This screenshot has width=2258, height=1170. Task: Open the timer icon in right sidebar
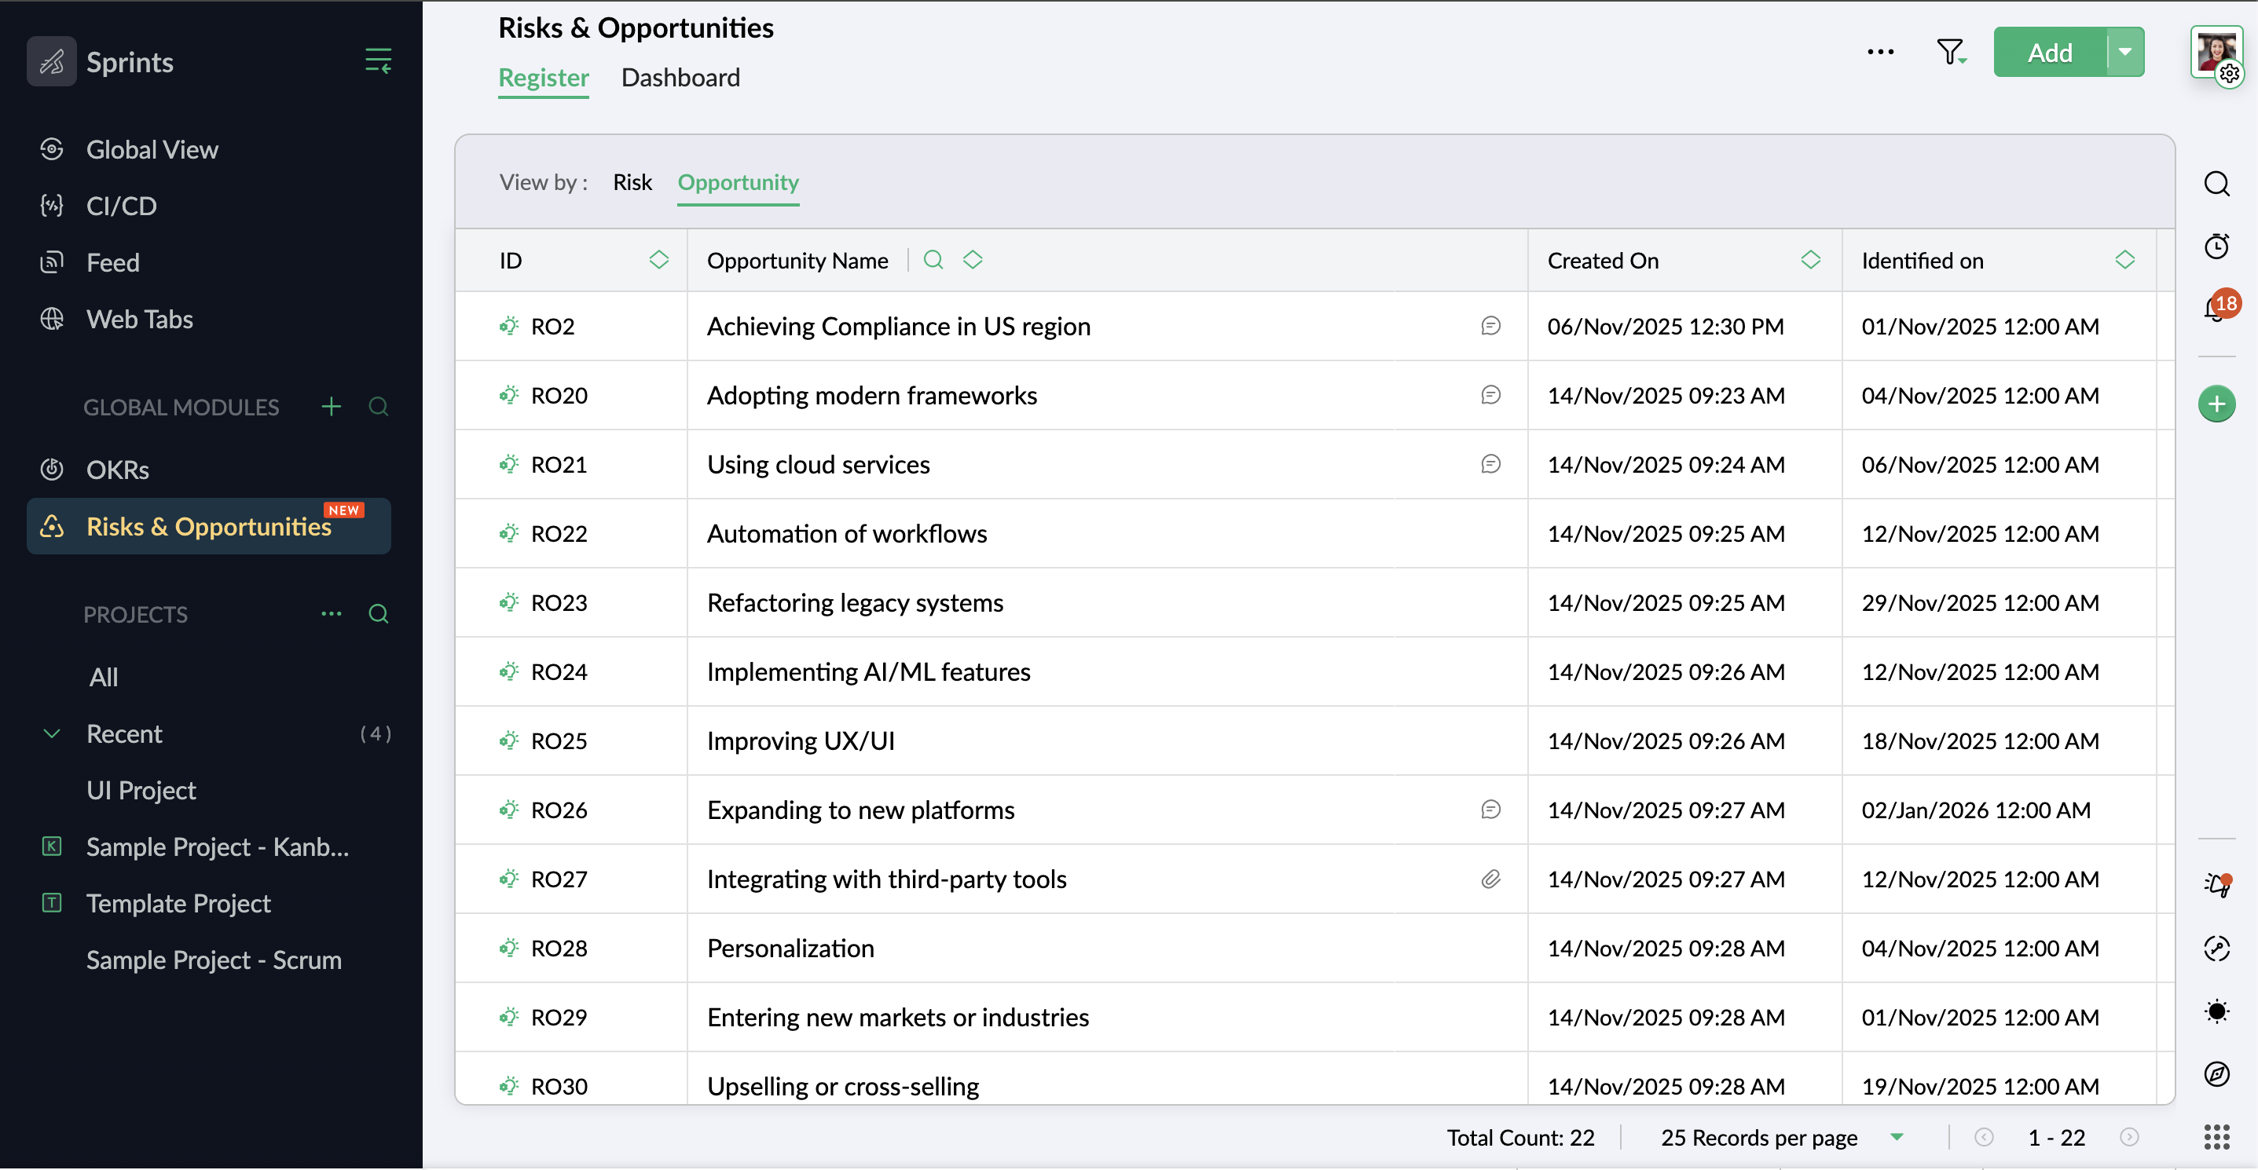click(2217, 246)
